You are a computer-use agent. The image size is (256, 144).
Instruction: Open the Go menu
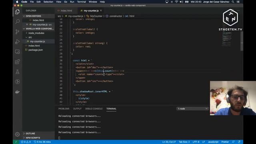click(x=66, y=2)
